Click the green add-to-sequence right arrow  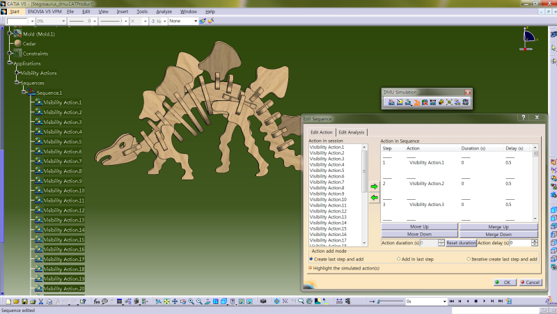click(x=374, y=187)
